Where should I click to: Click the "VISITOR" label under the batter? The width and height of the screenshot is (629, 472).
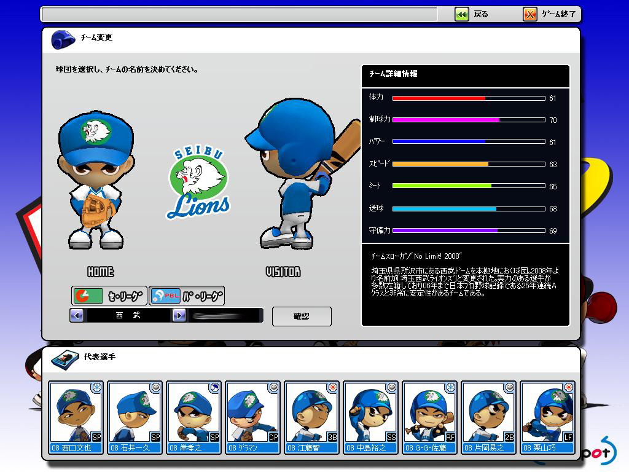(x=283, y=272)
